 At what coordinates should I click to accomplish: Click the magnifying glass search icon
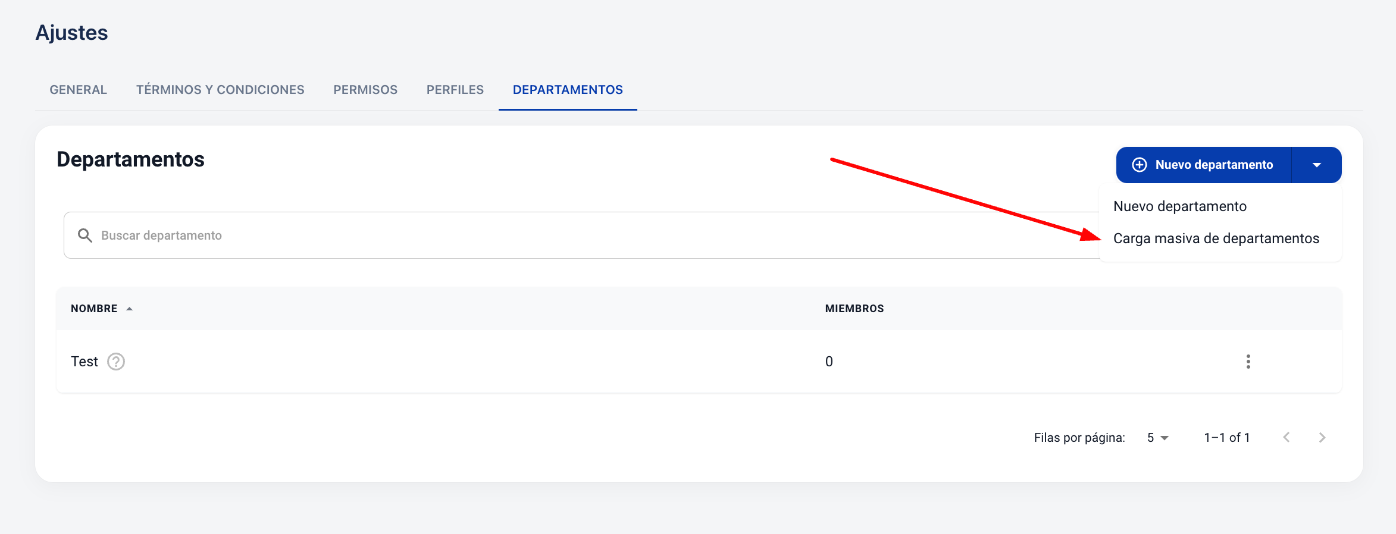click(85, 235)
